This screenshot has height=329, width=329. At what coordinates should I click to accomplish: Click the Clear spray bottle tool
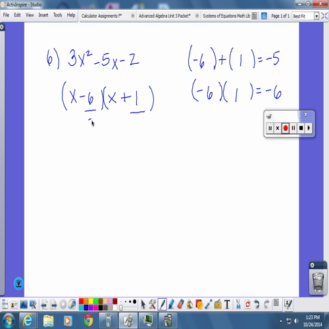(x=238, y=305)
